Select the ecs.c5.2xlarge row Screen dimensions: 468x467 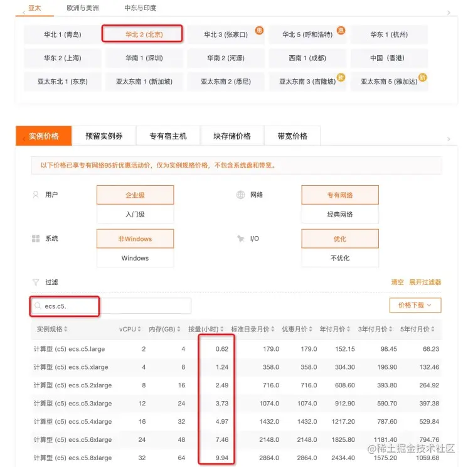point(237,385)
